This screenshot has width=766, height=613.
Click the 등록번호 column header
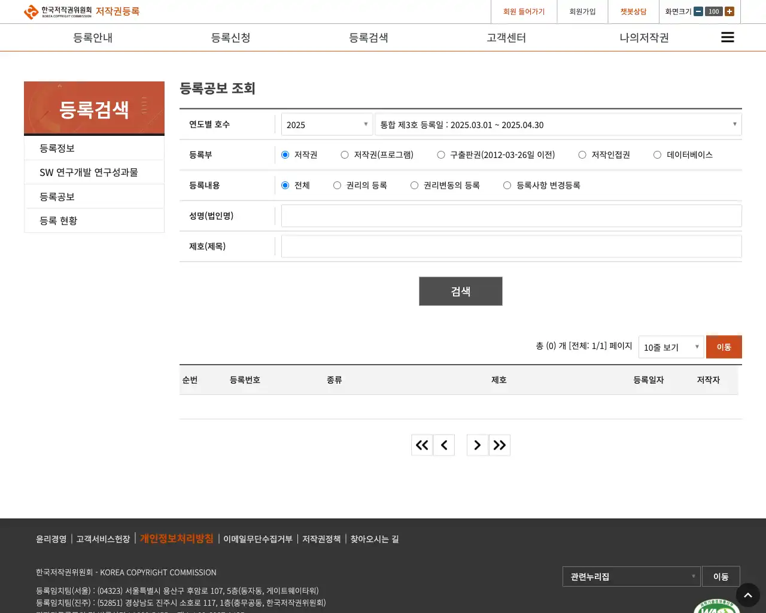[x=245, y=380]
